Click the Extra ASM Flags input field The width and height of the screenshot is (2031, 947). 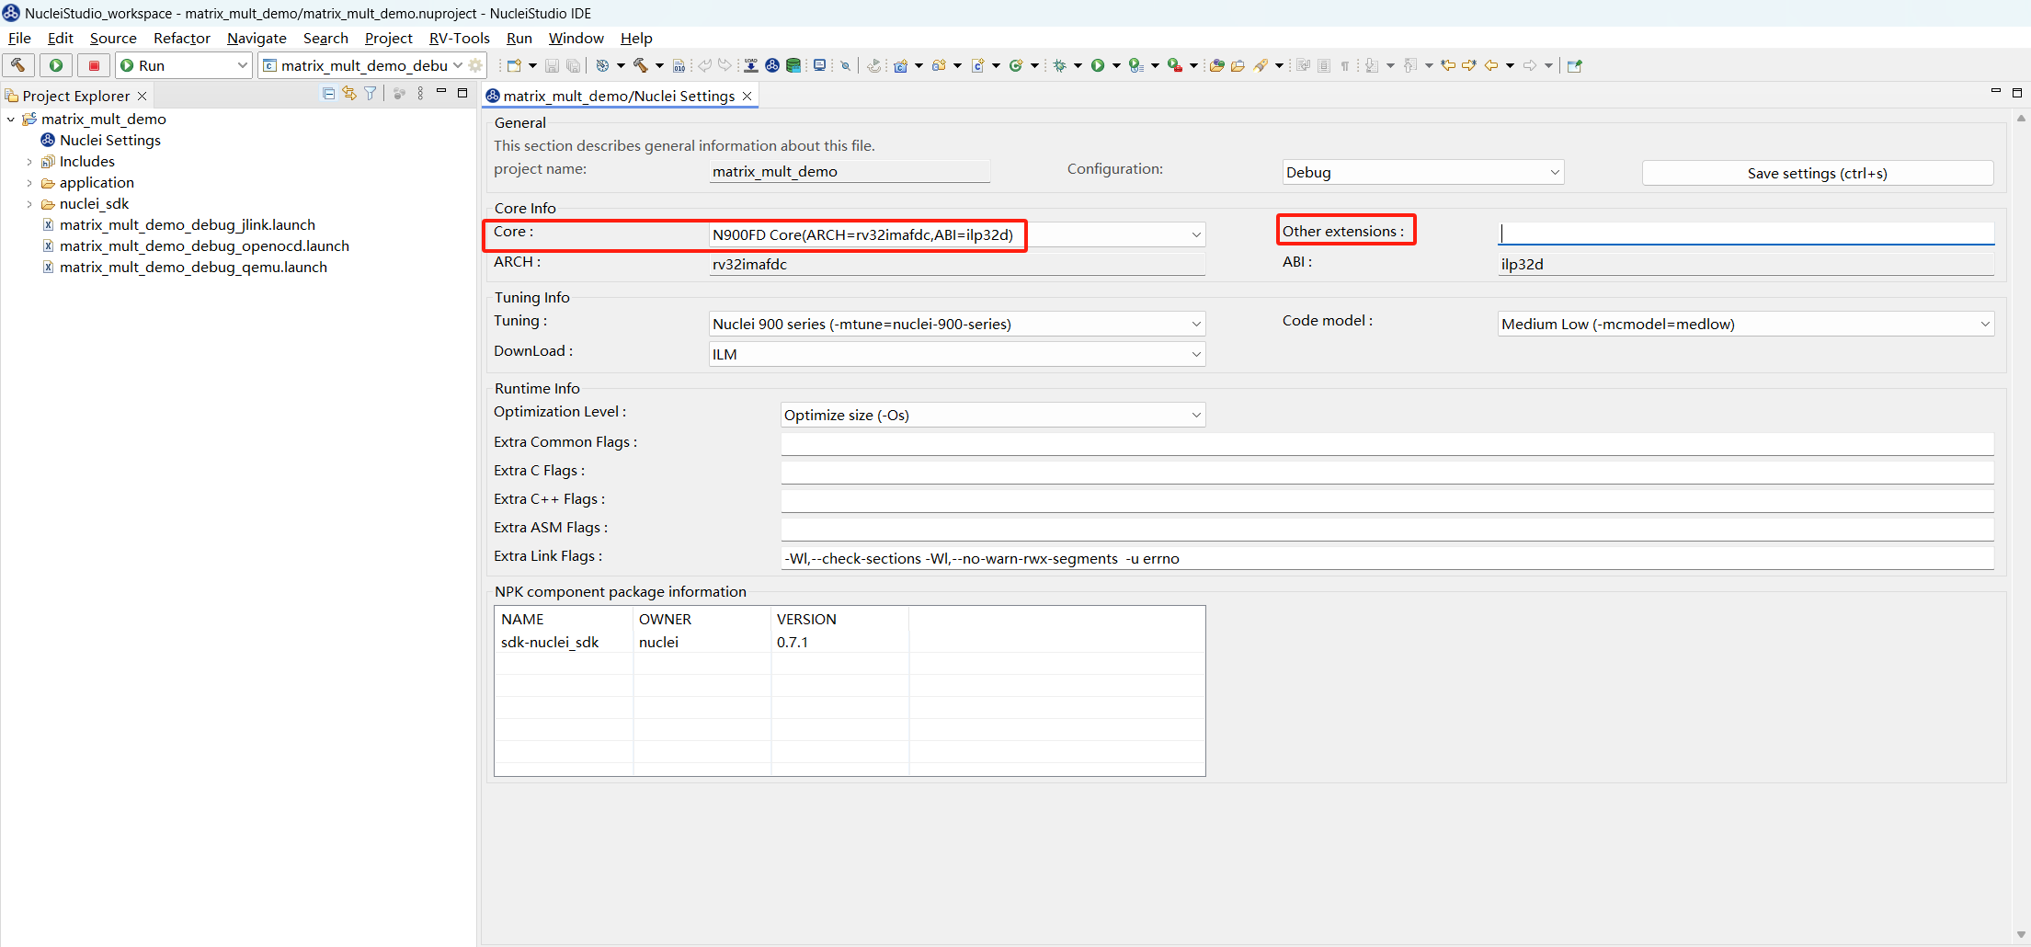click(1387, 529)
